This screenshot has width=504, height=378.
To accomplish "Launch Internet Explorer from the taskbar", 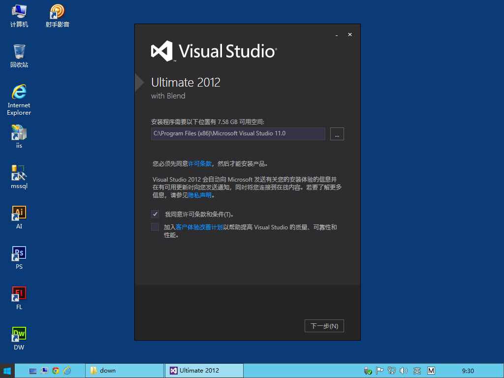I will [x=67, y=371].
